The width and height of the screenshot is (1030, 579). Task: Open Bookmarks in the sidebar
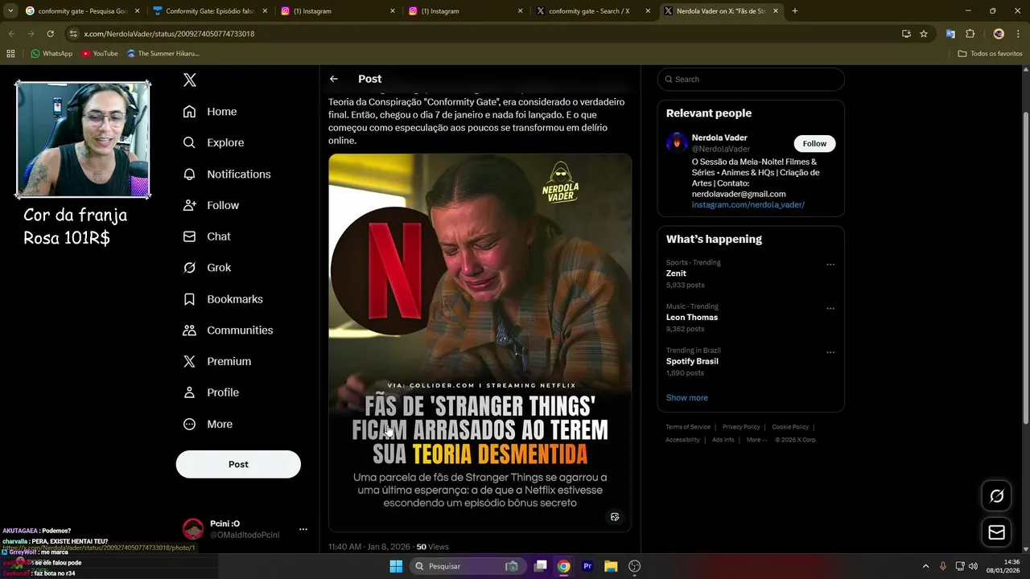(x=223, y=299)
